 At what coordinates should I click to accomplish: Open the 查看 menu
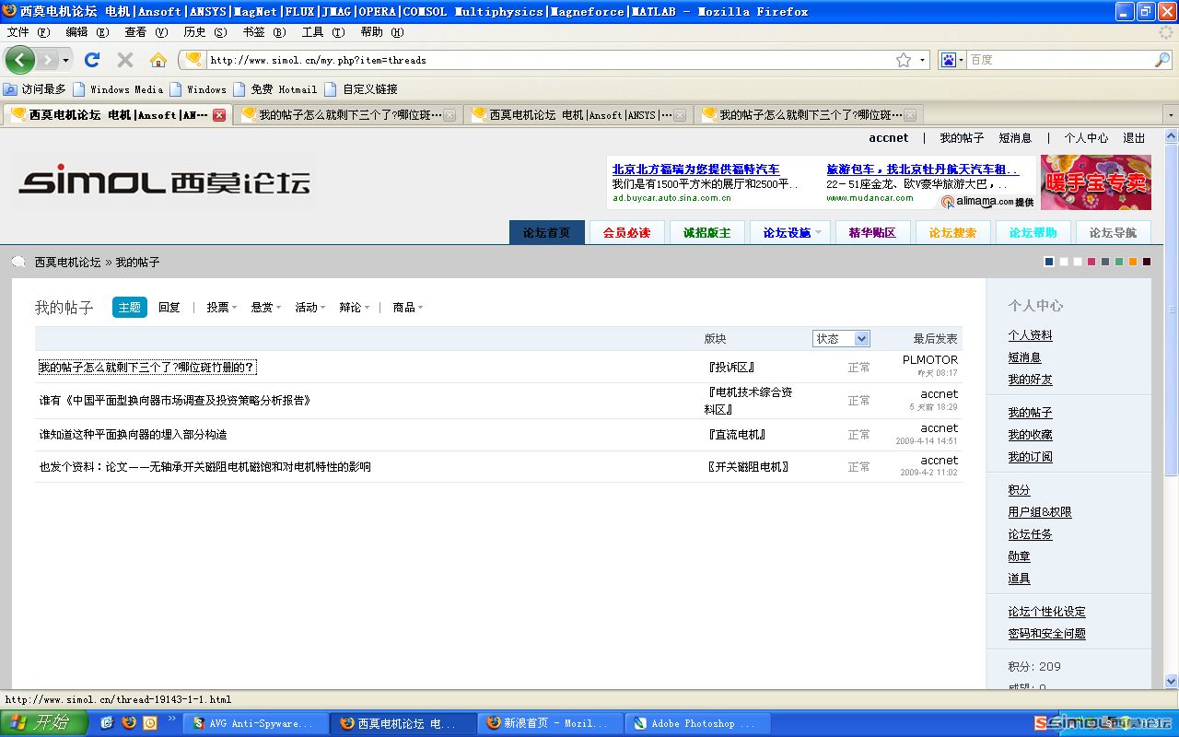(146, 32)
